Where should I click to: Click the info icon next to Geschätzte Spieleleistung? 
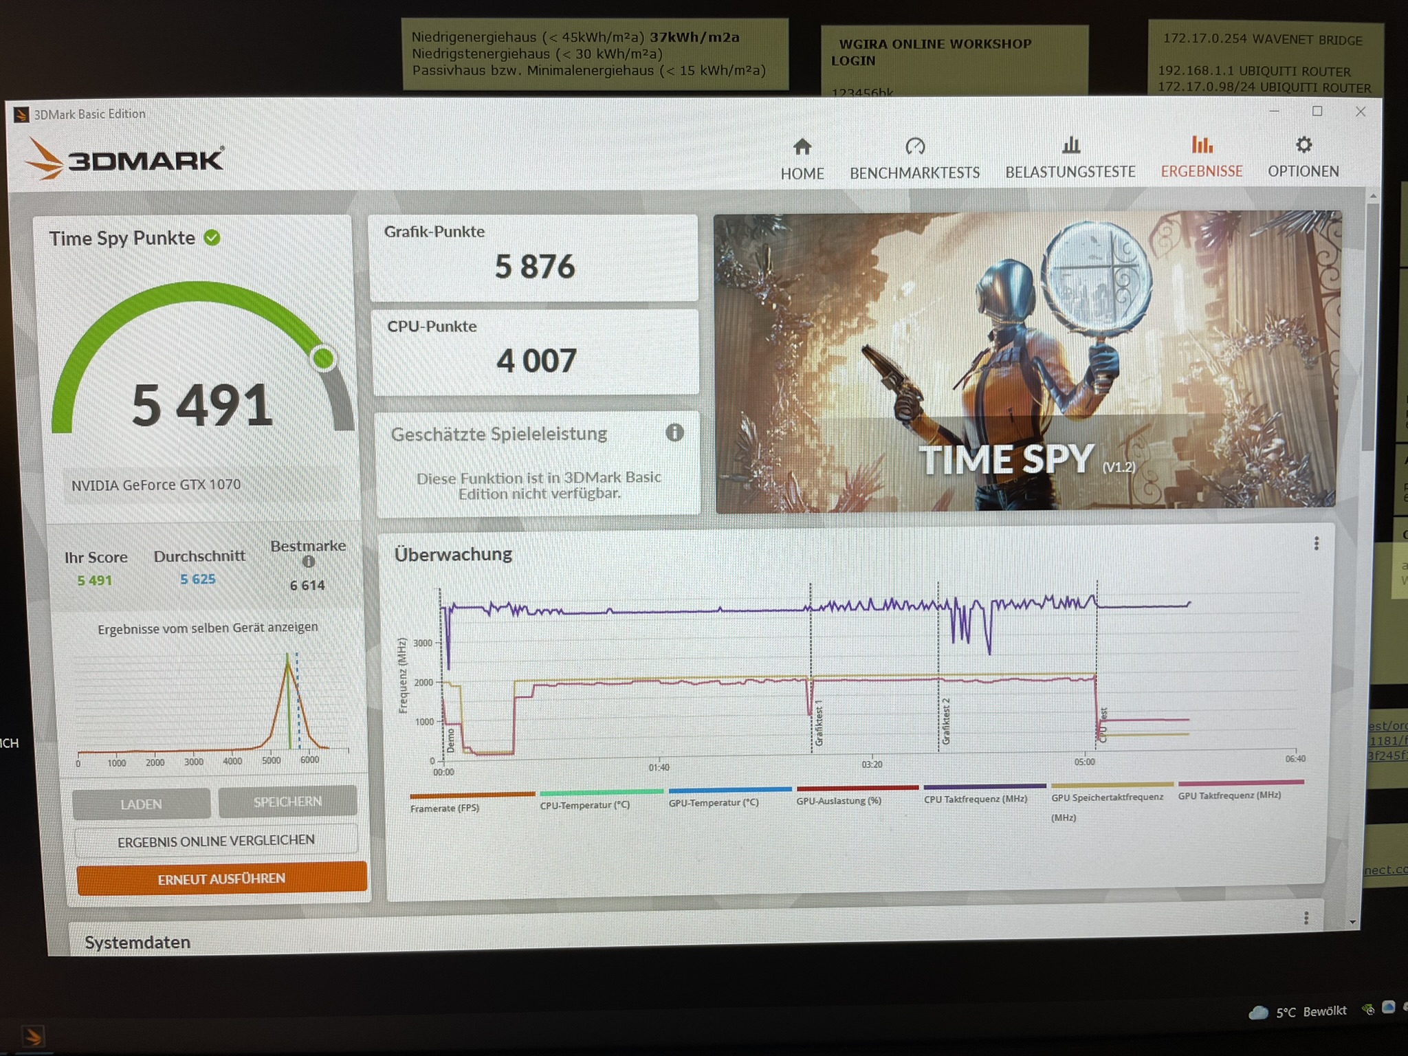coord(674,432)
